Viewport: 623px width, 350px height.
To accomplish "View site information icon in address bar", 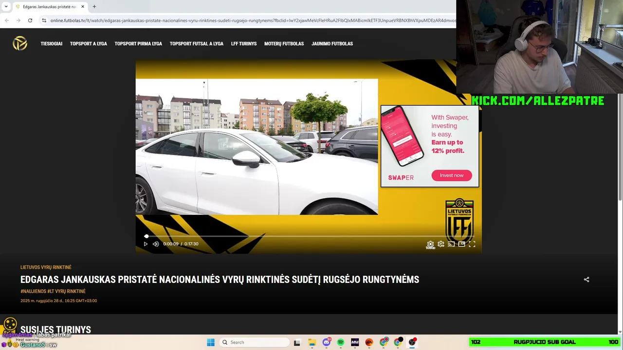I will point(44,20).
